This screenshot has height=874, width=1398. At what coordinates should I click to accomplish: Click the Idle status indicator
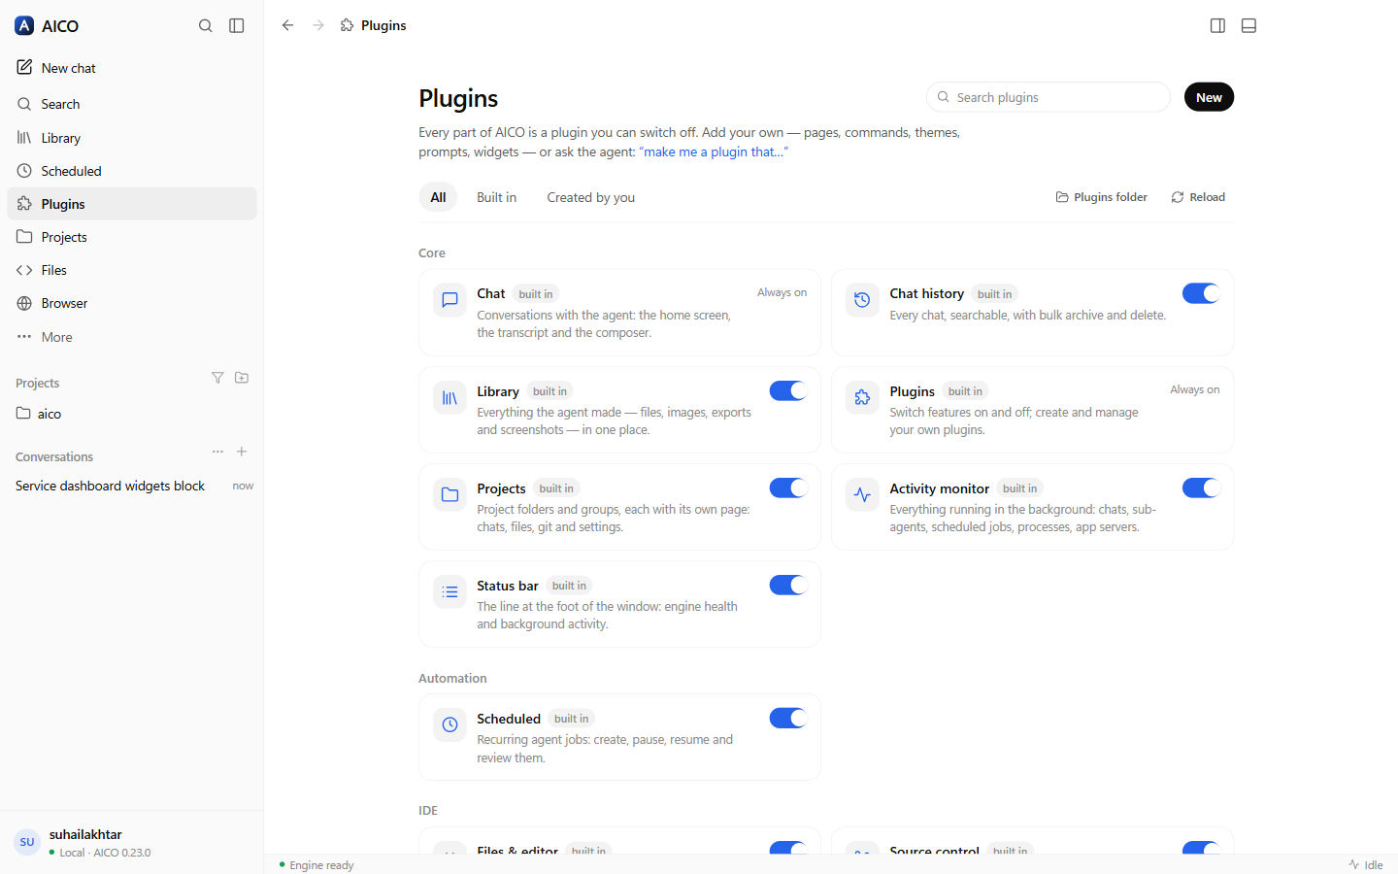tap(1365, 864)
